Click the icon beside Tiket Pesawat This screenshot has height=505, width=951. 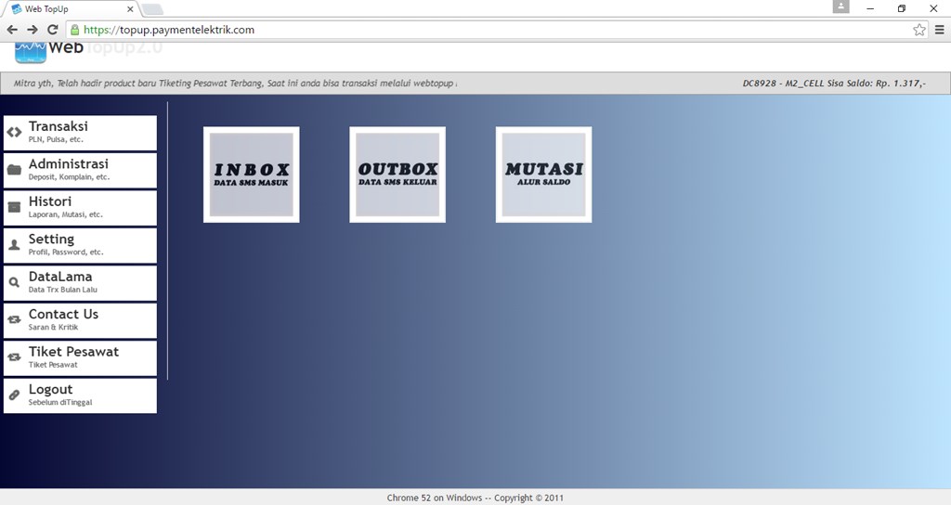(x=14, y=357)
